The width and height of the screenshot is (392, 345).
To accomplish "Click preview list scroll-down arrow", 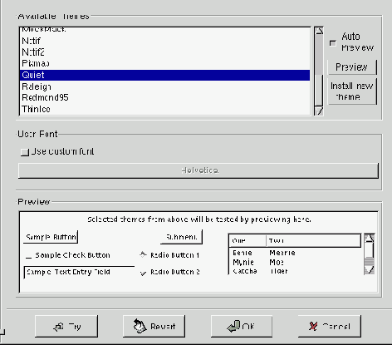I will pos(370,269).
